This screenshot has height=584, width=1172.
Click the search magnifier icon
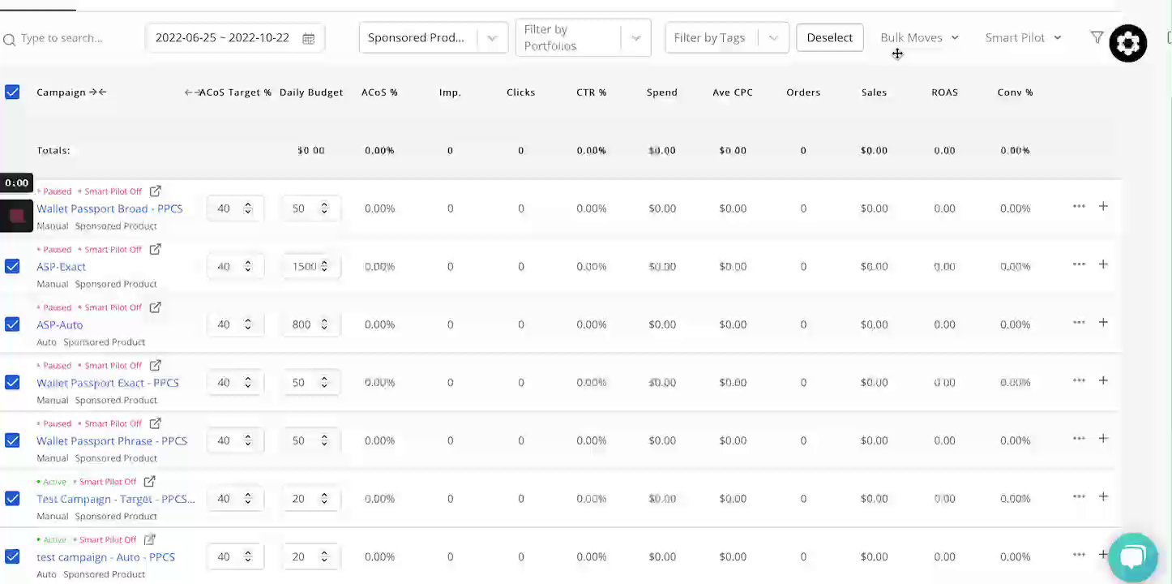pyautogui.click(x=9, y=39)
